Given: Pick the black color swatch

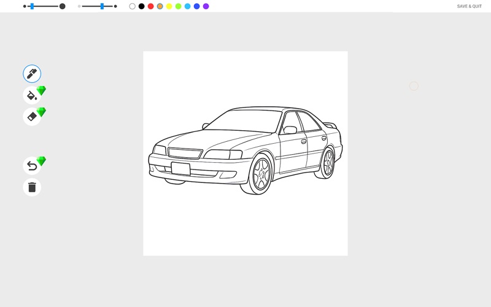Looking at the screenshot, I should pos(141,6).
